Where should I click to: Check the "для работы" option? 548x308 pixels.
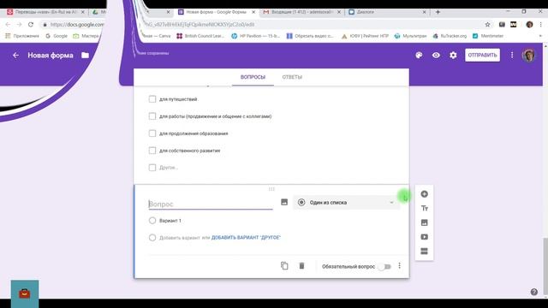(x=152, y=116)
